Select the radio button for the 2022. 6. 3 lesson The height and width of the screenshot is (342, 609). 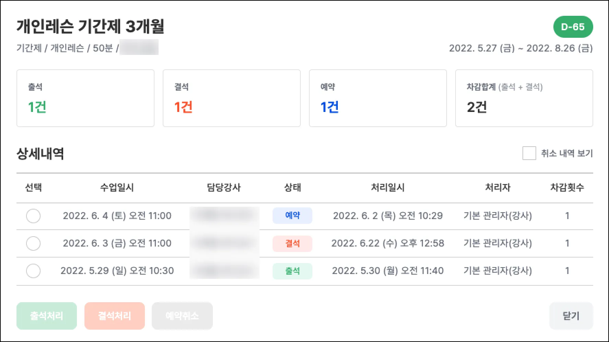[x=33, y=243]
